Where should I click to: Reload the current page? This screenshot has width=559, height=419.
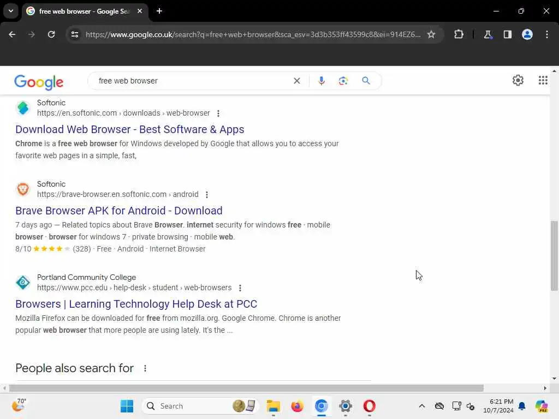click(51, 34)
